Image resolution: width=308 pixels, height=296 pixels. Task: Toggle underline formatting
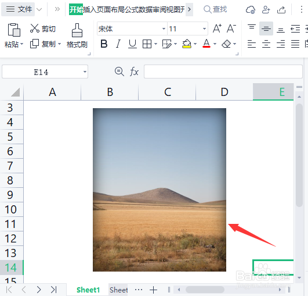132,44
